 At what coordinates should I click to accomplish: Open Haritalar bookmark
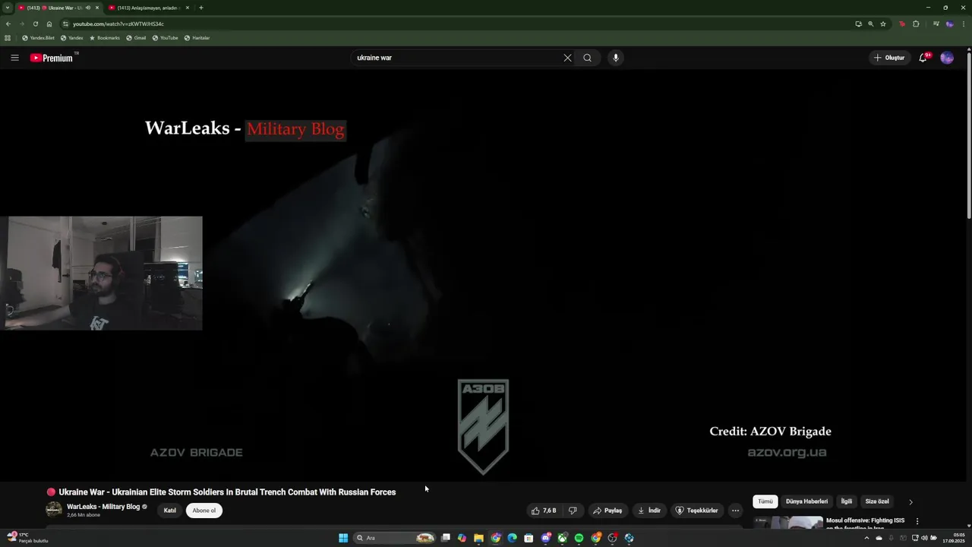coord(197,38)
